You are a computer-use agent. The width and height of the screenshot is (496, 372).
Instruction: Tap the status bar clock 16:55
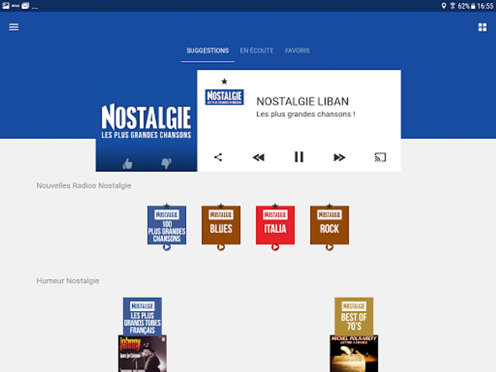pos(485,6)
